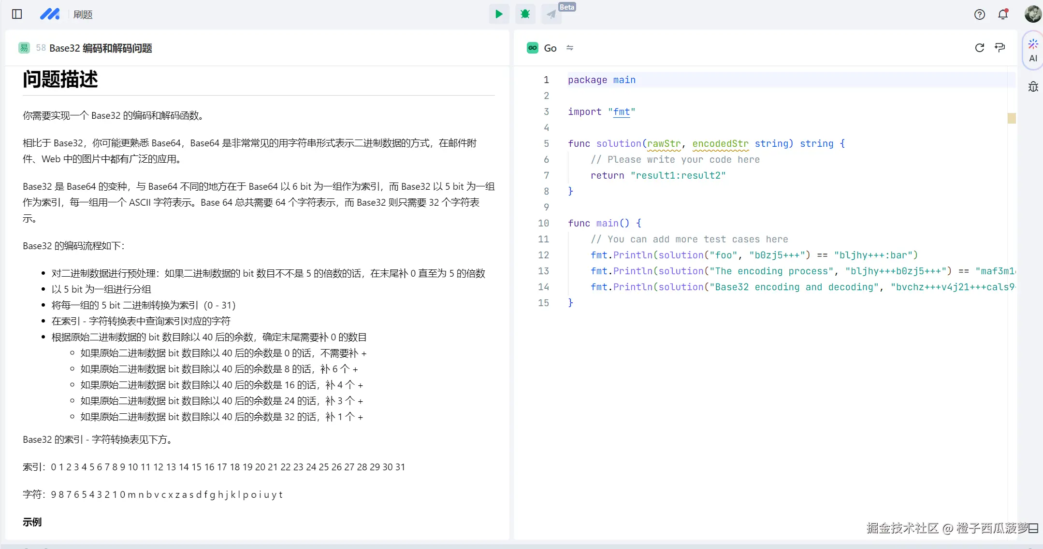This screenshot has width=1043, height=549.
Task: Toggle the sidebar panel icon
Action: [17, 14]
